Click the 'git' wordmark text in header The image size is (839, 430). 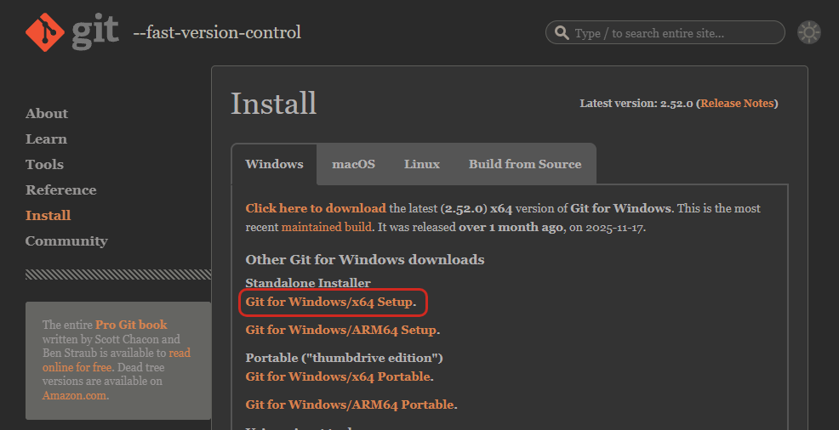pyautogui.click(x=94, y=32)
